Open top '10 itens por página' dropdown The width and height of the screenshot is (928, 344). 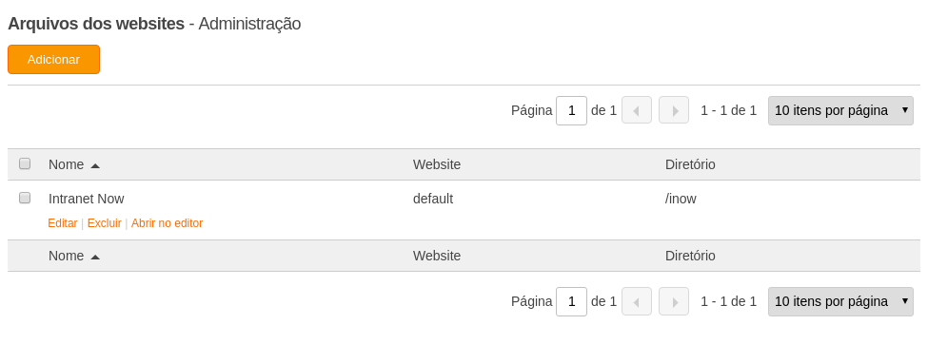coord(840,110)
